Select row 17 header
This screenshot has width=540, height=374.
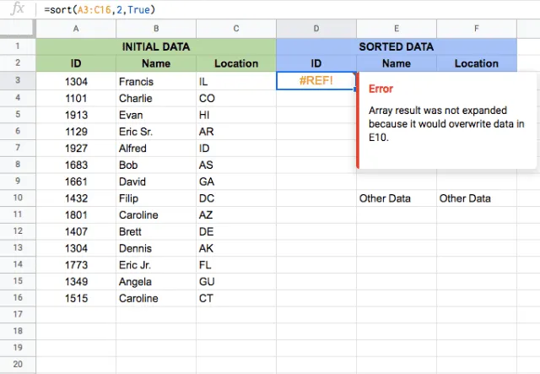(18, 314)
